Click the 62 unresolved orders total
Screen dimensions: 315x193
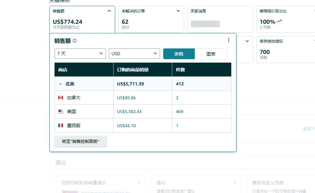pyautogui.click(x=125, y=22)
